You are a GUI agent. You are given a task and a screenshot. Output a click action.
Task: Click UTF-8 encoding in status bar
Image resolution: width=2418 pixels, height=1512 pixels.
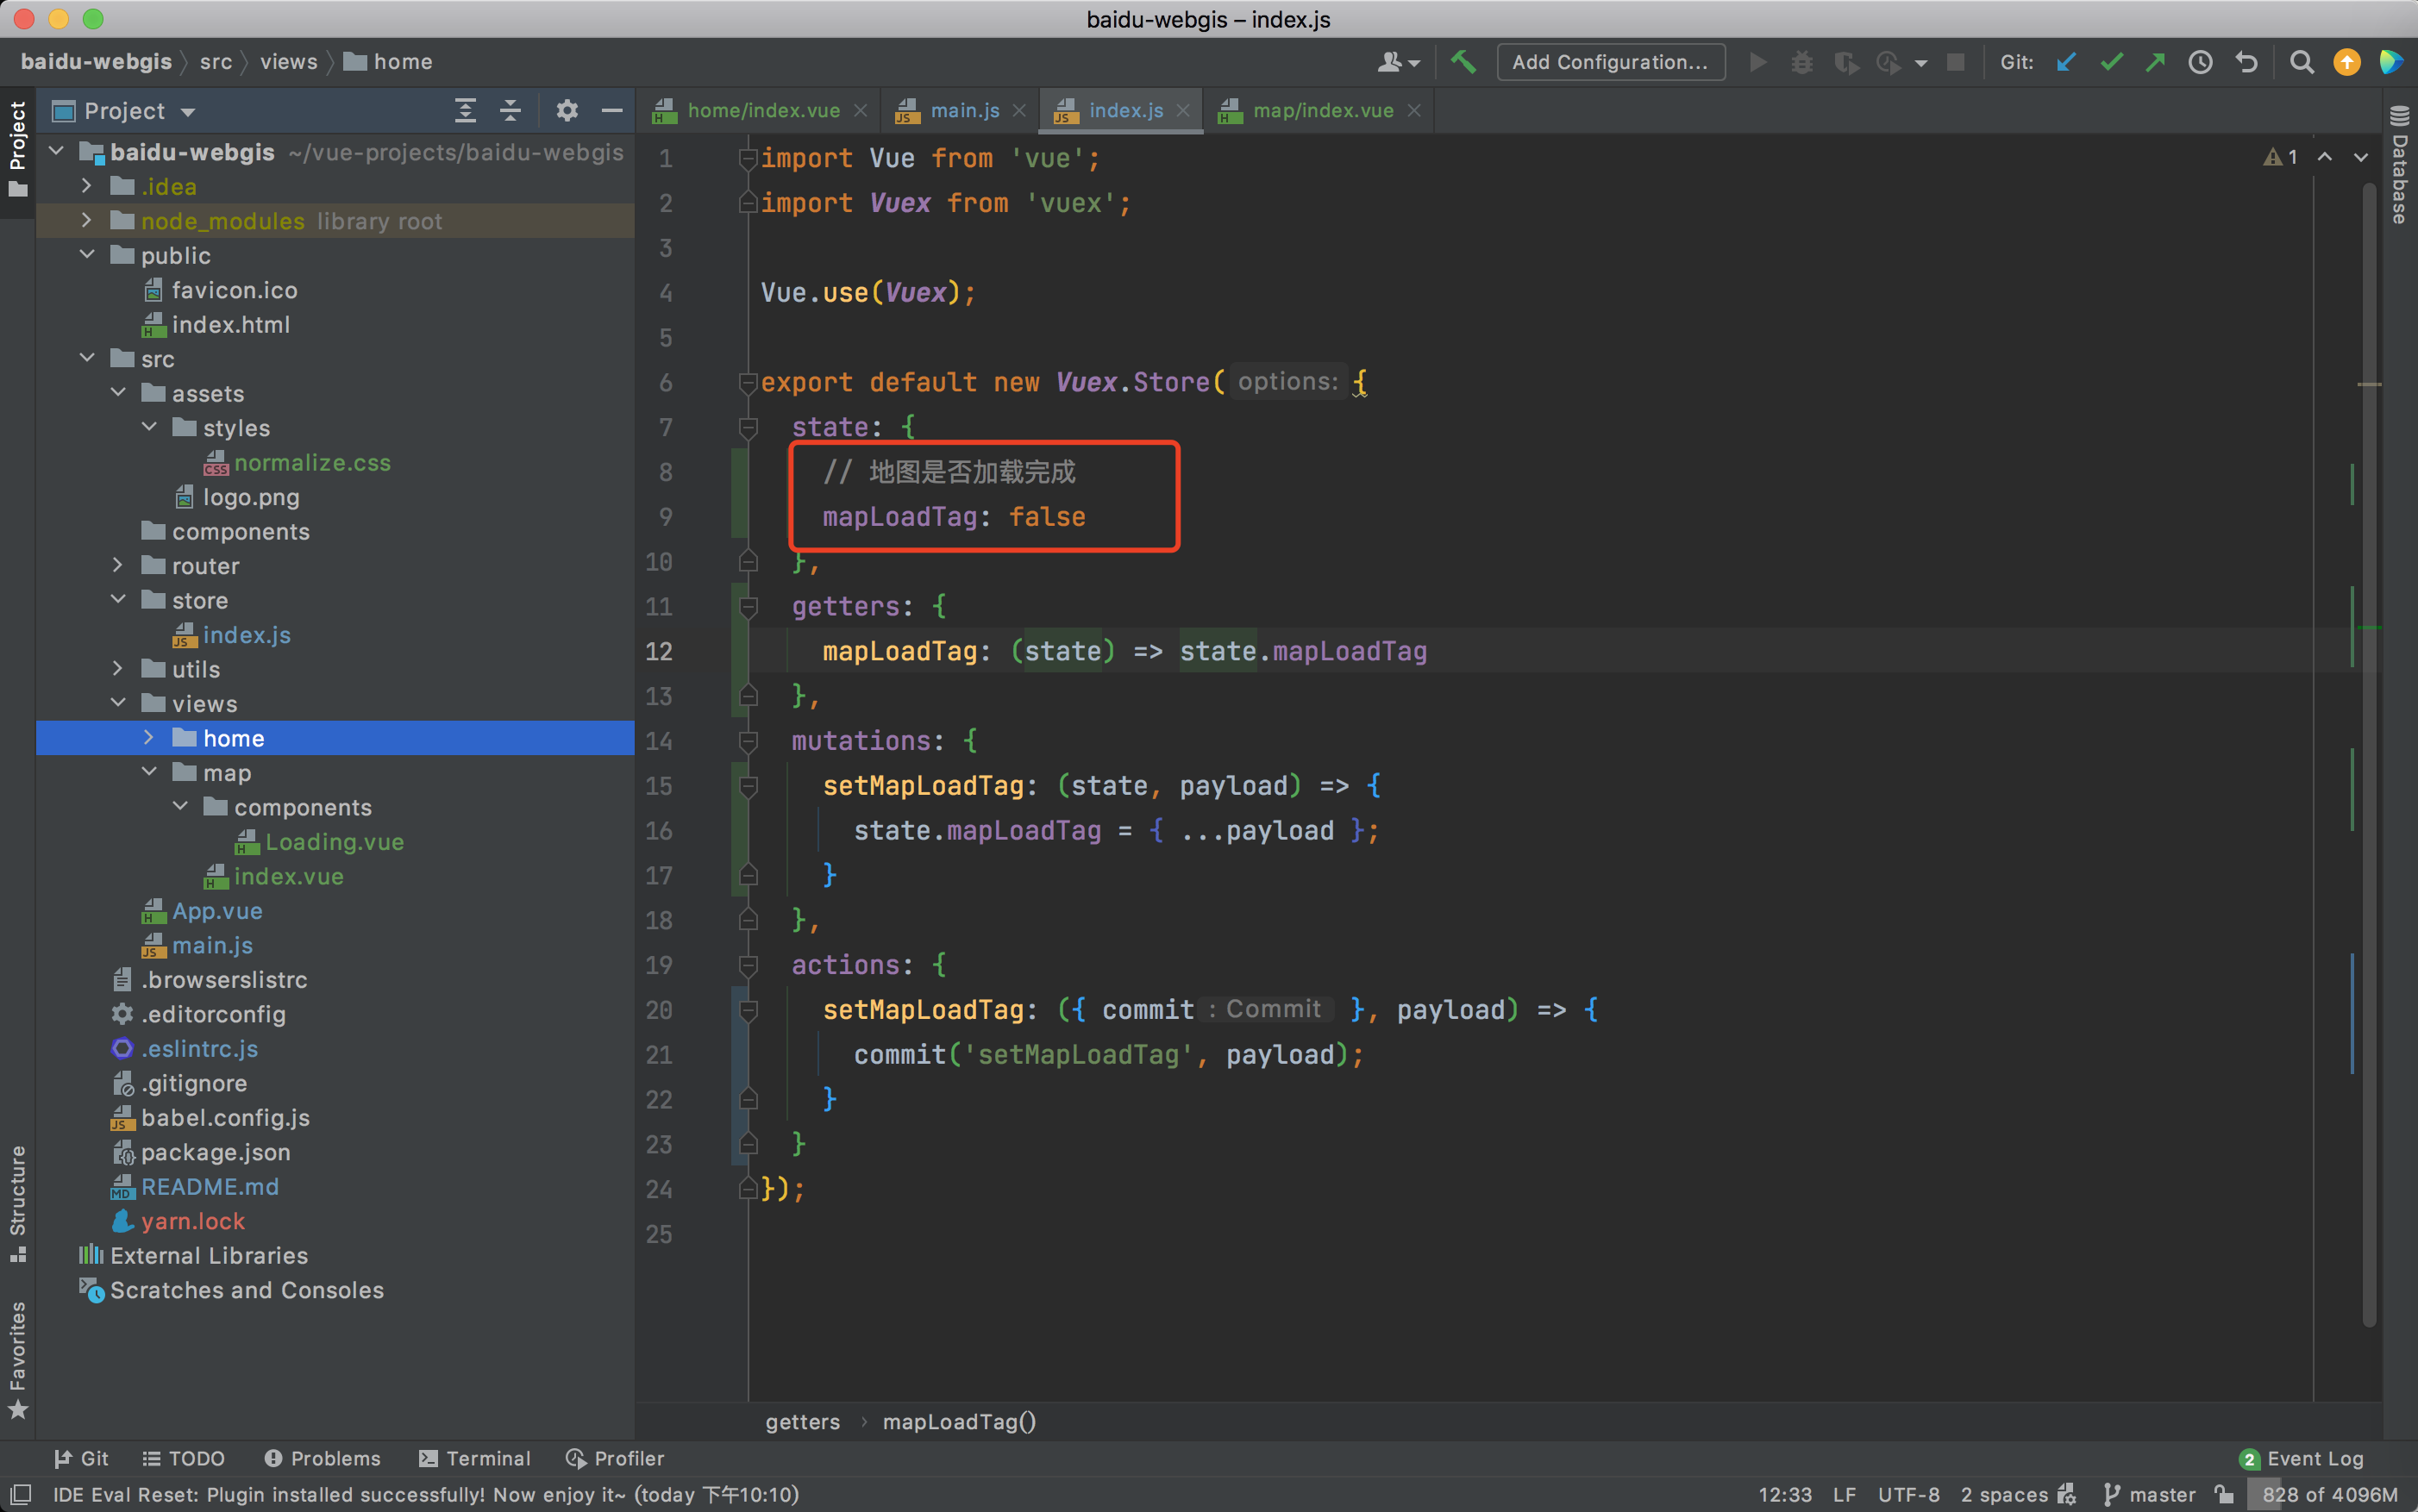coord(1907,1494)
